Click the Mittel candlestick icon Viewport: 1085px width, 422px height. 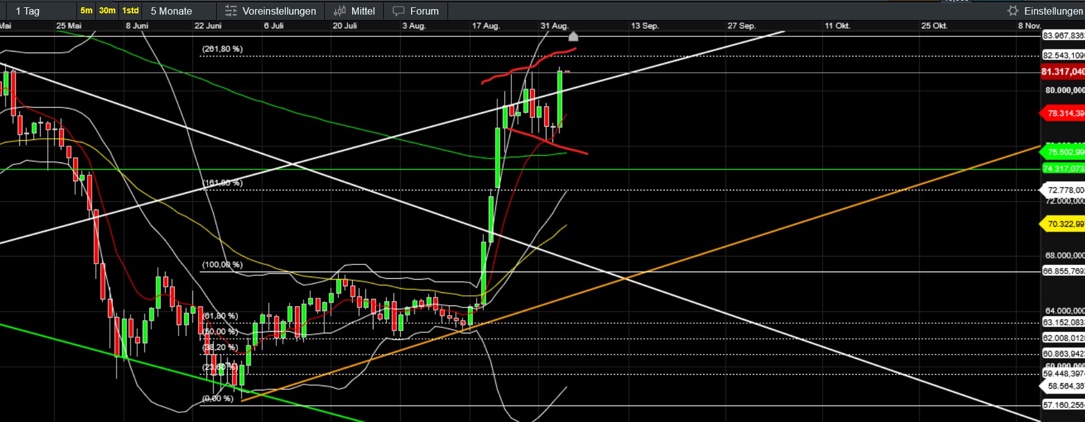point(339,11)
